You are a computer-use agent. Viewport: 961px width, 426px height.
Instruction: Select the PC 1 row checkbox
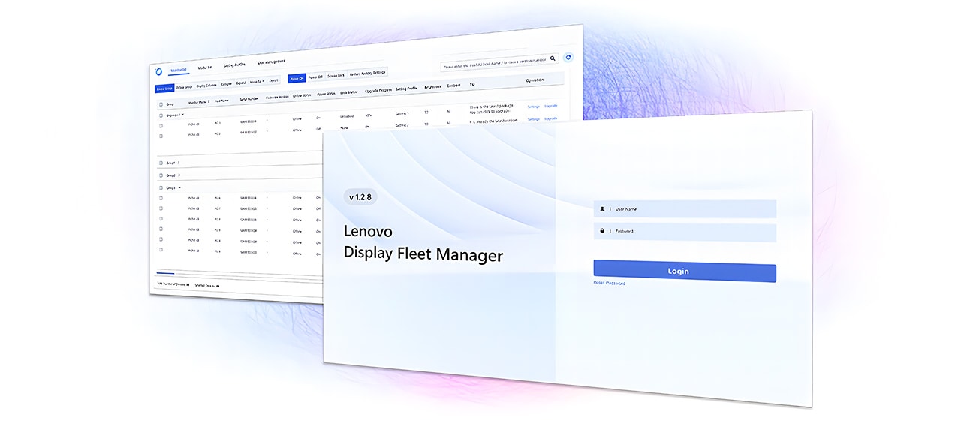coord(161,125)
